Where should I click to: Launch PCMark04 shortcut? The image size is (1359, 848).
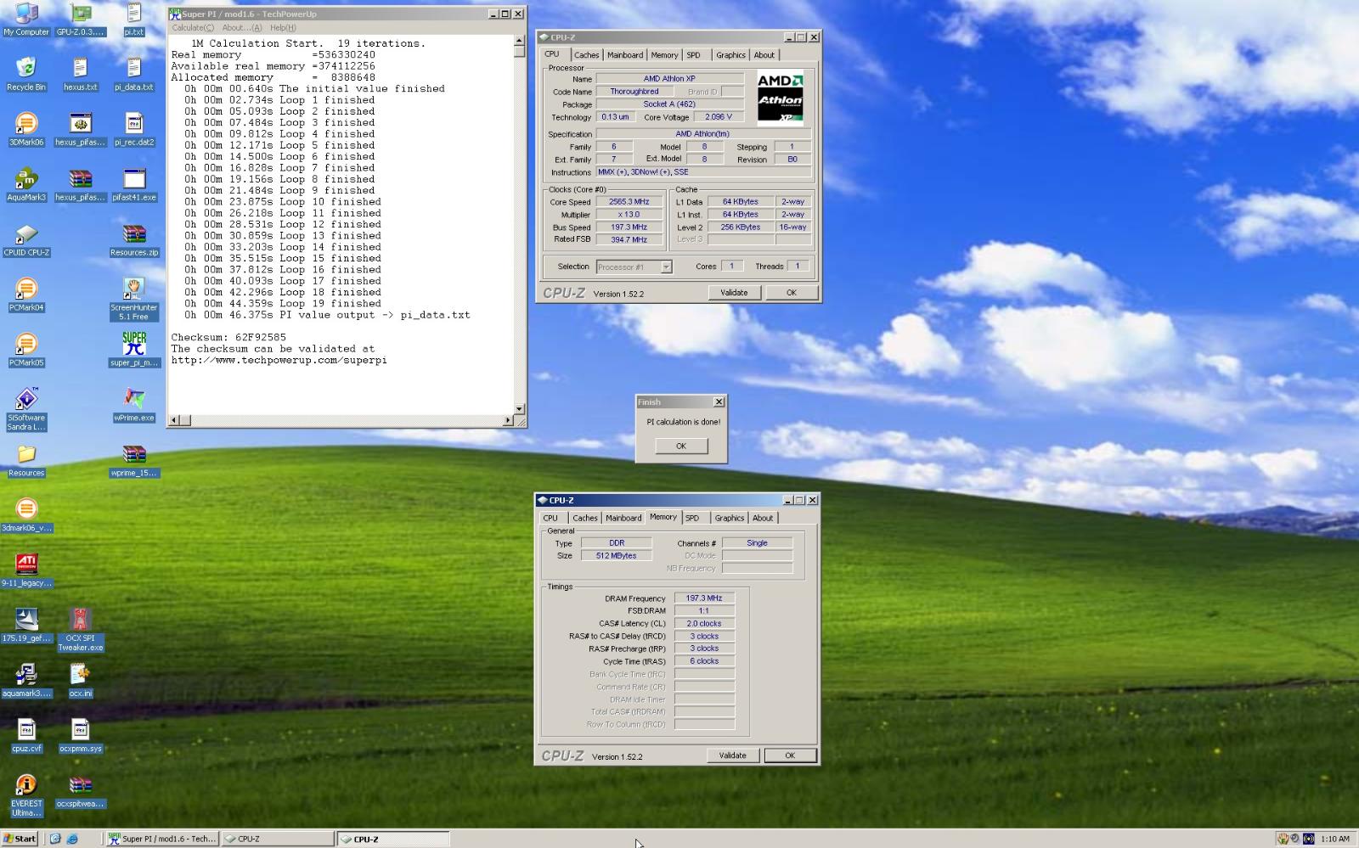tap(26, 295)
